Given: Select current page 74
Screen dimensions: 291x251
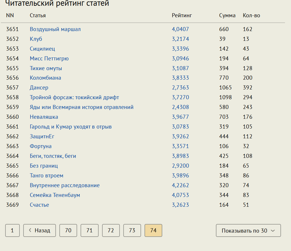Looking at the screenshot, I should [153, 230].
